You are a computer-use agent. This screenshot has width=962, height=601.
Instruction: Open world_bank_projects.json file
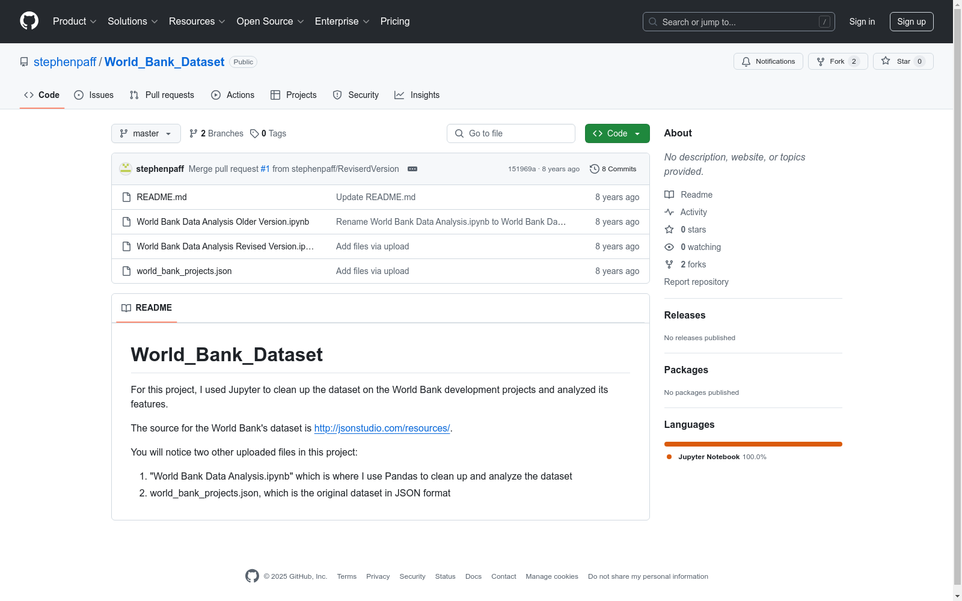click(184, 271)
